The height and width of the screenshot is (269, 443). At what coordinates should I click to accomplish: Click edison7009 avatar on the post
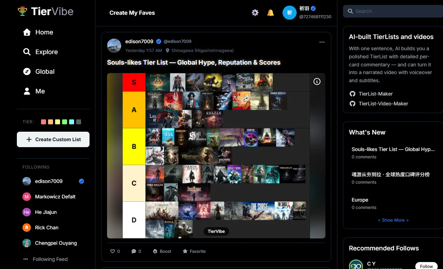pyautogui.click(x=114, y=46)
